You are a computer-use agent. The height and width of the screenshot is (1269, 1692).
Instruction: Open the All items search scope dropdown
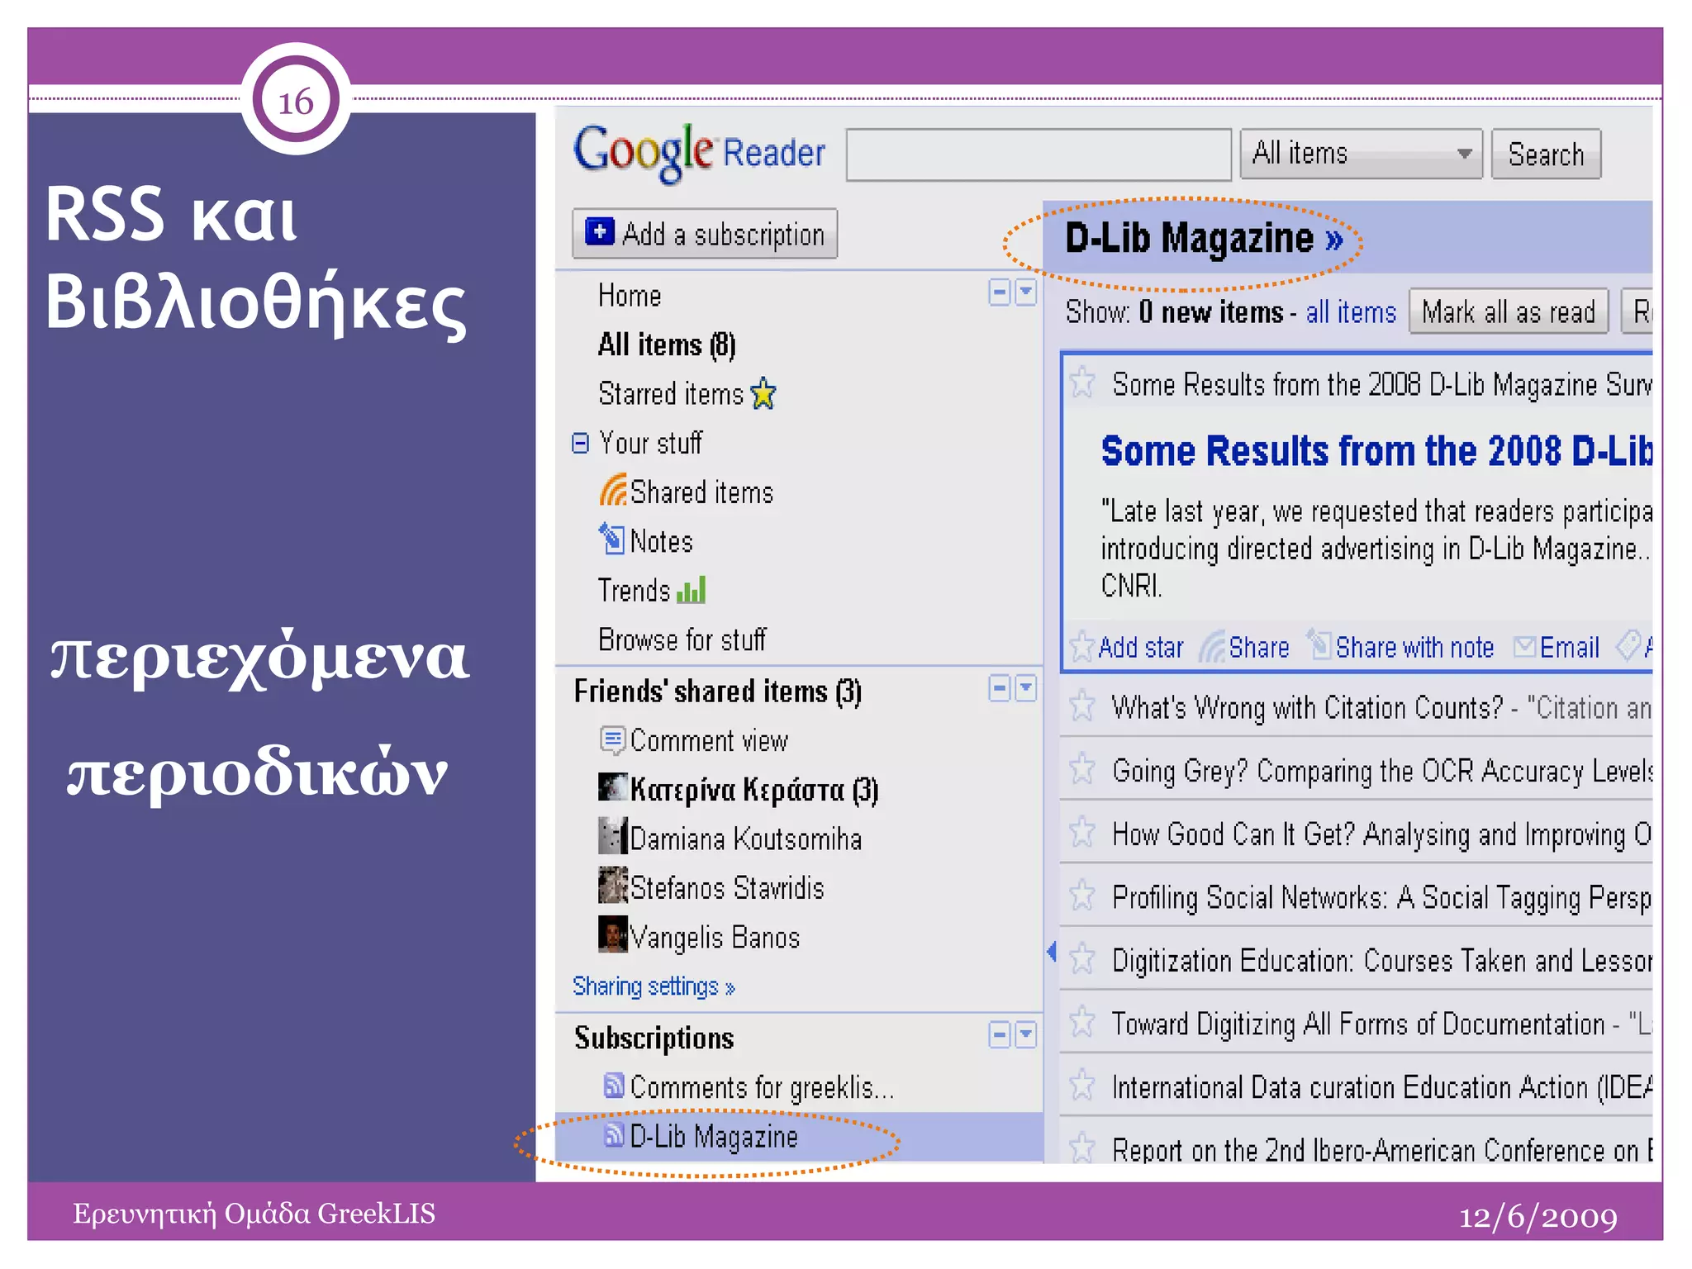point(1362,154)
